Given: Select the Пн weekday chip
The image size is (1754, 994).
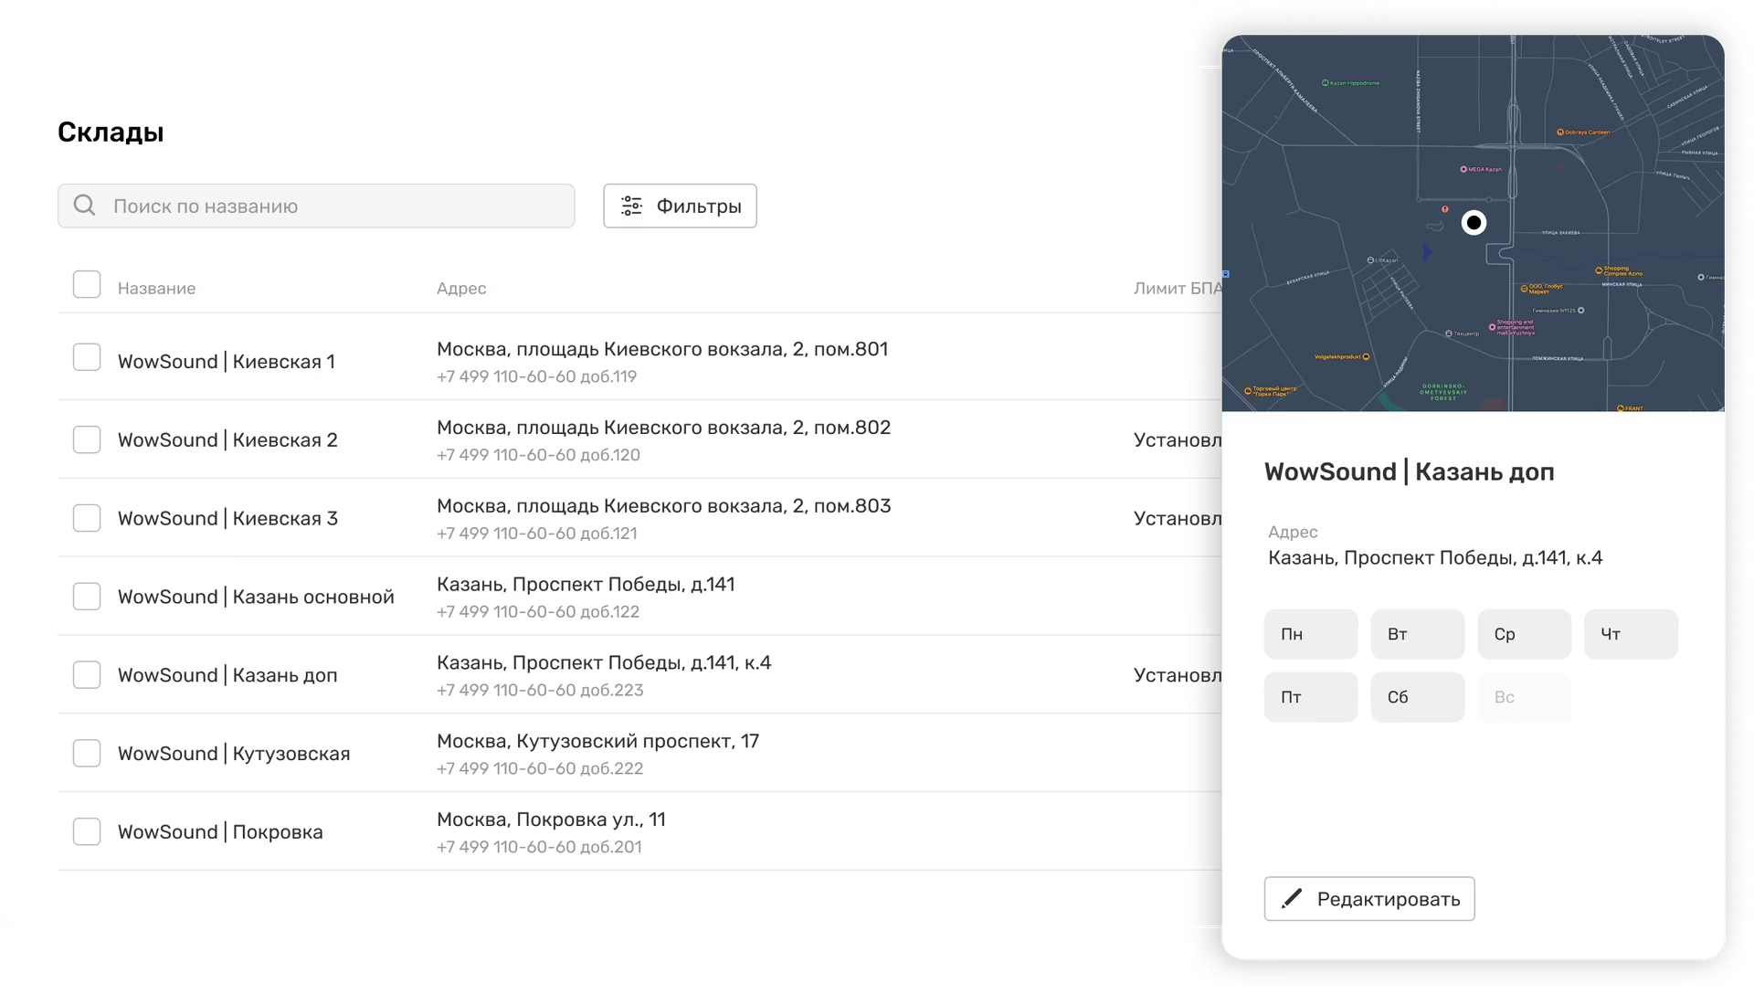Looking at the screenshot, I should [x=1310, y=634].
